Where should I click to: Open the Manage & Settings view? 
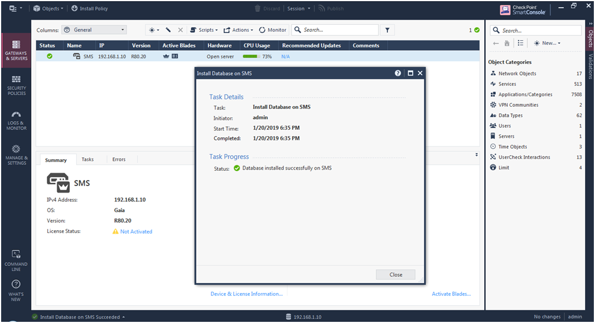click(x=16, y=155)
